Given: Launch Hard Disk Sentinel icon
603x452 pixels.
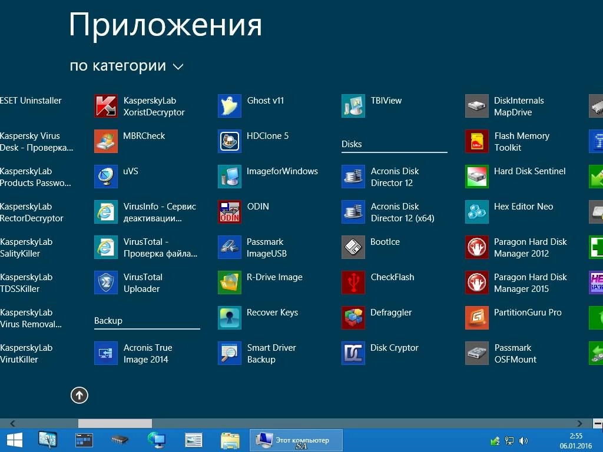Looking at the screenshot, I should (477, 177).
